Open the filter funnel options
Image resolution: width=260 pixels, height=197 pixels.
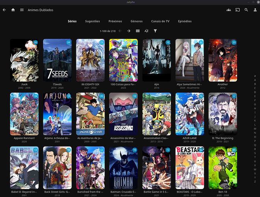pos(155,31)
